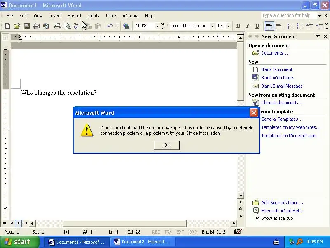
Task: Open the Format menu
Action: click(75, 16)
